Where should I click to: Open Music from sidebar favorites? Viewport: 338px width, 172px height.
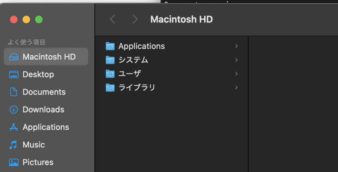(46, 145)
